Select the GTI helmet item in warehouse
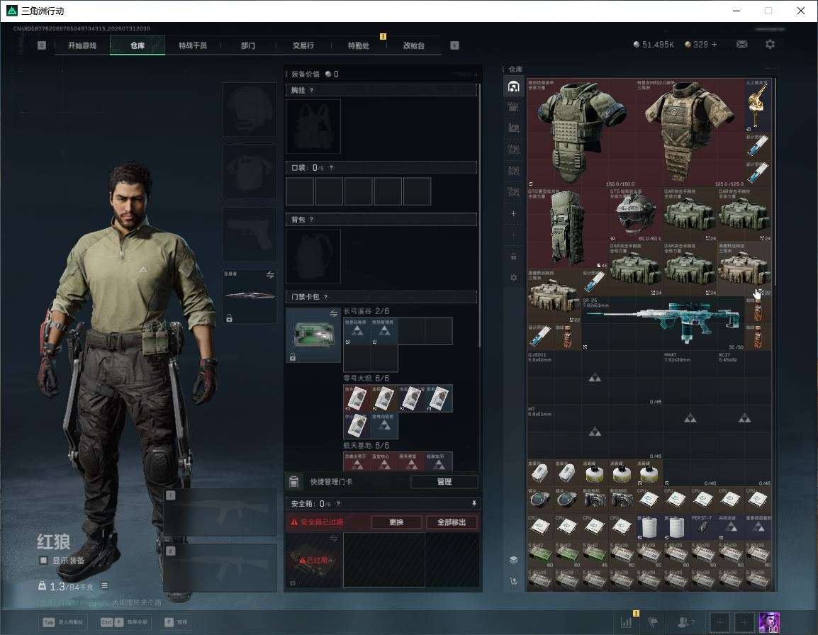Viewport: 818px width, 635px height. click(635, 215)
